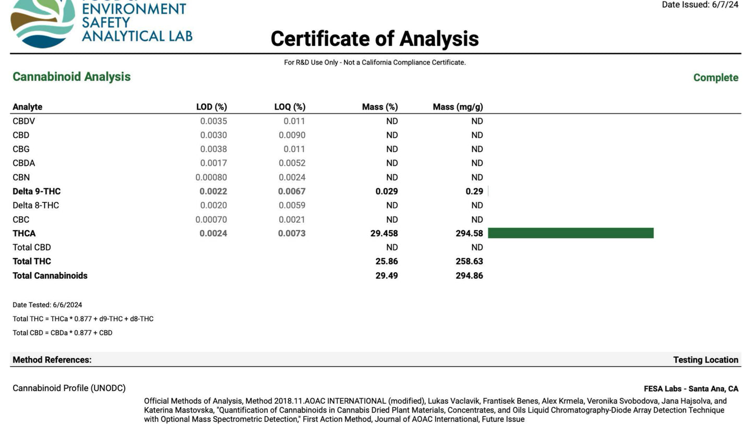Image resolution: width=754 pixels, height=424 pixels.
Task: Click Total Cannabinoids percent 29.49
Action: coord(387,275)
